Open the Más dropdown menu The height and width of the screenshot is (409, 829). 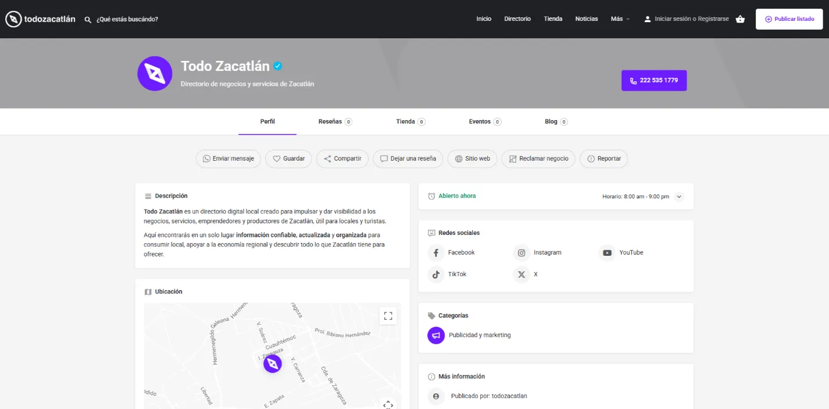pyautogui.click(x=620, y=19)
